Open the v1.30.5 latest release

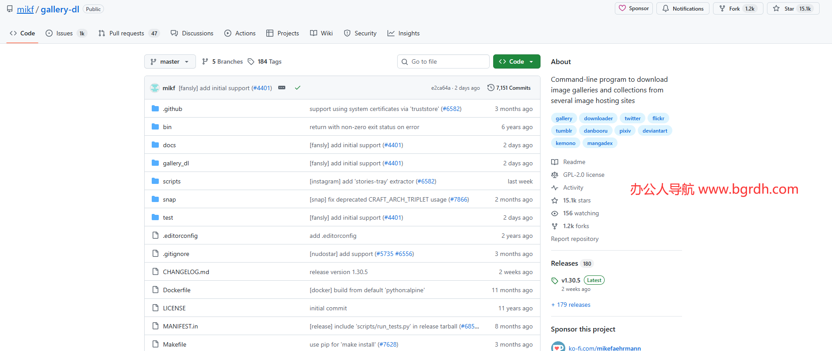tap(571, 281)
